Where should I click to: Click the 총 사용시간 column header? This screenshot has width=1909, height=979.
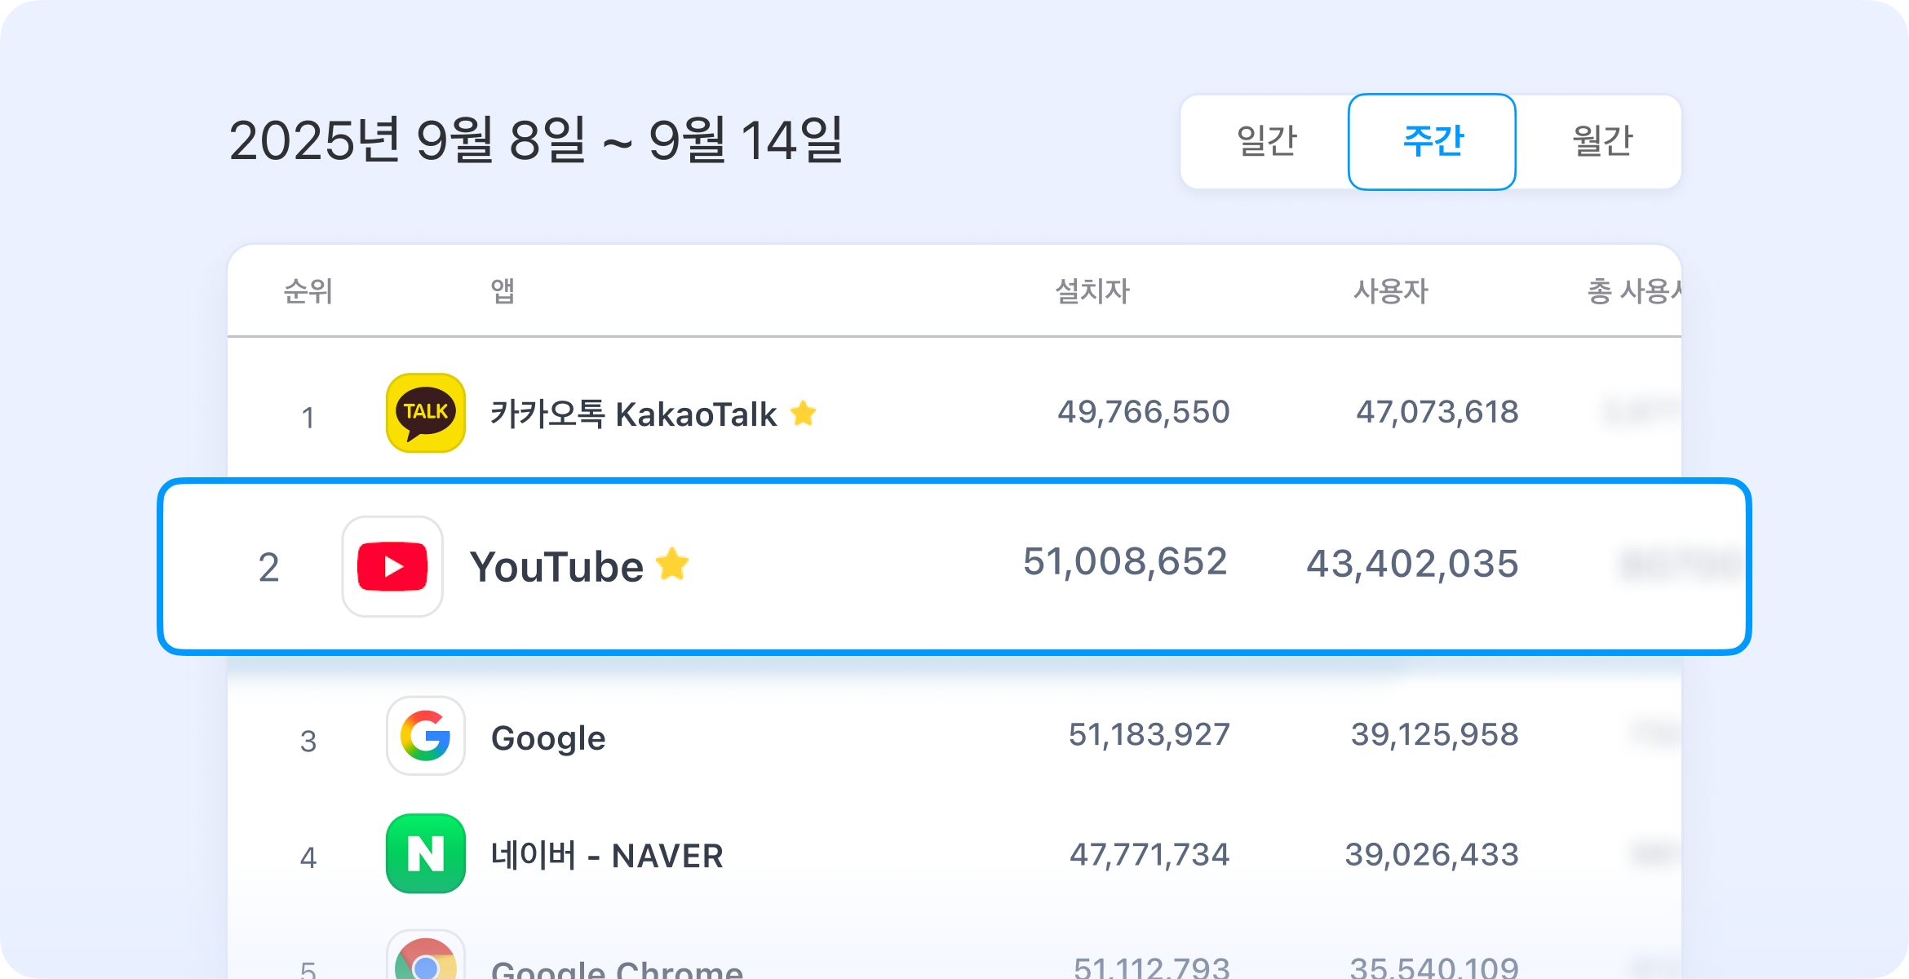click(1632, 291)
